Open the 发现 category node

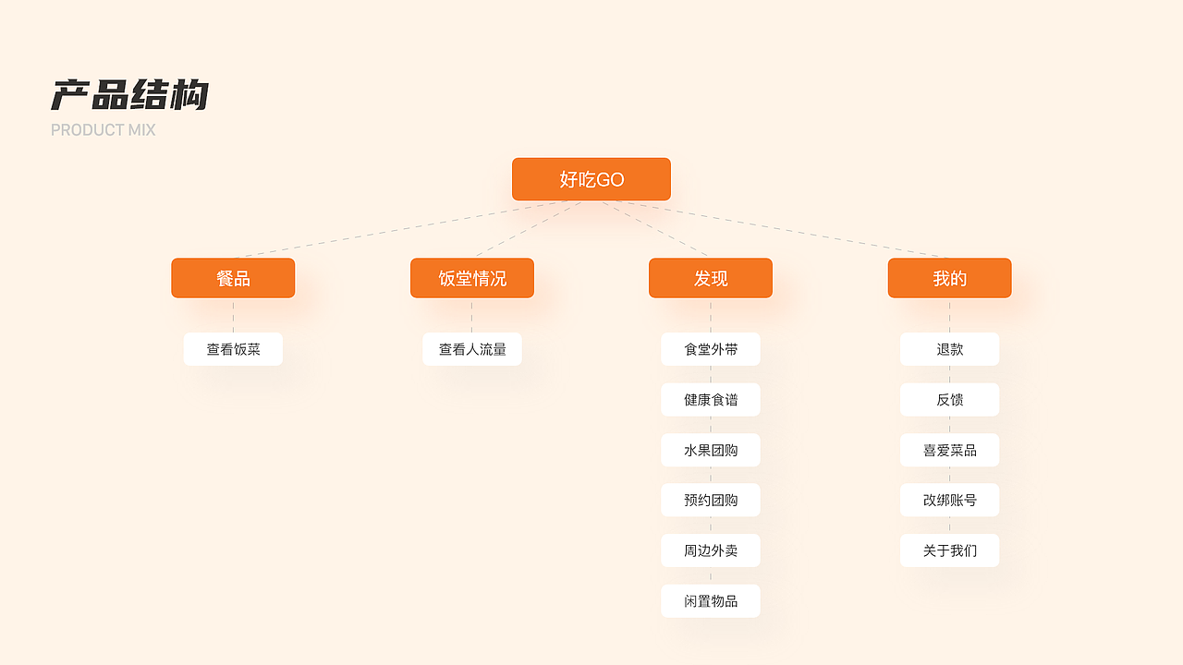coord(711,278)
